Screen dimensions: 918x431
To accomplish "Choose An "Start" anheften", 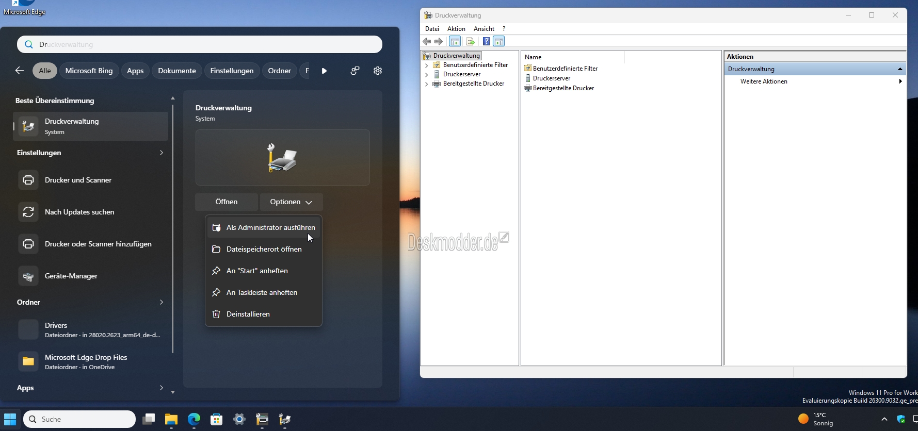I will point(264,271).
